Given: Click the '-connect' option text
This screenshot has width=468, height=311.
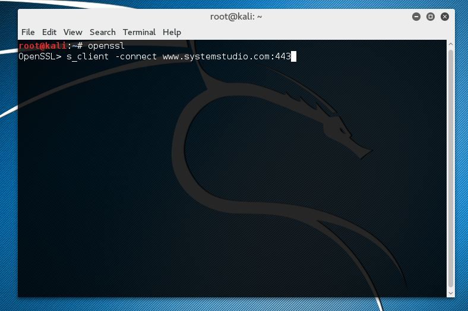Looking at the screenshot, I should [136, 56].
